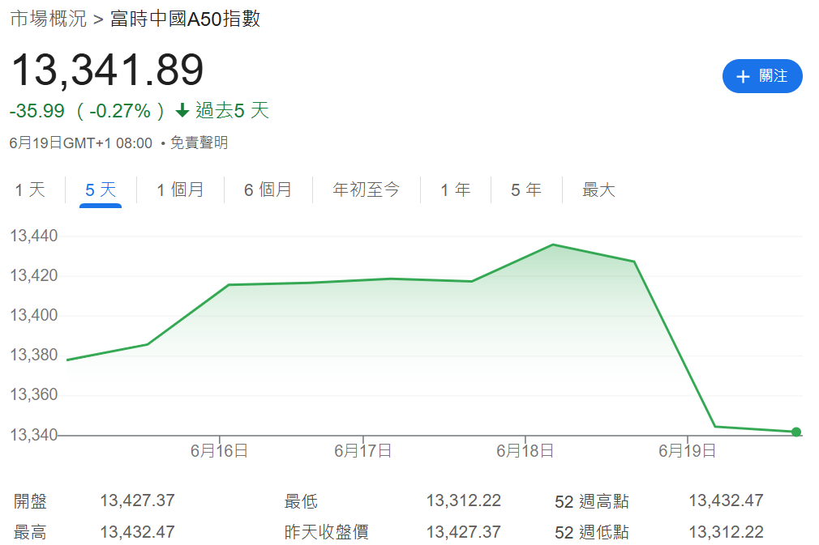
Task: Click the 13,420 y-axis label
Action: [34, 275]
